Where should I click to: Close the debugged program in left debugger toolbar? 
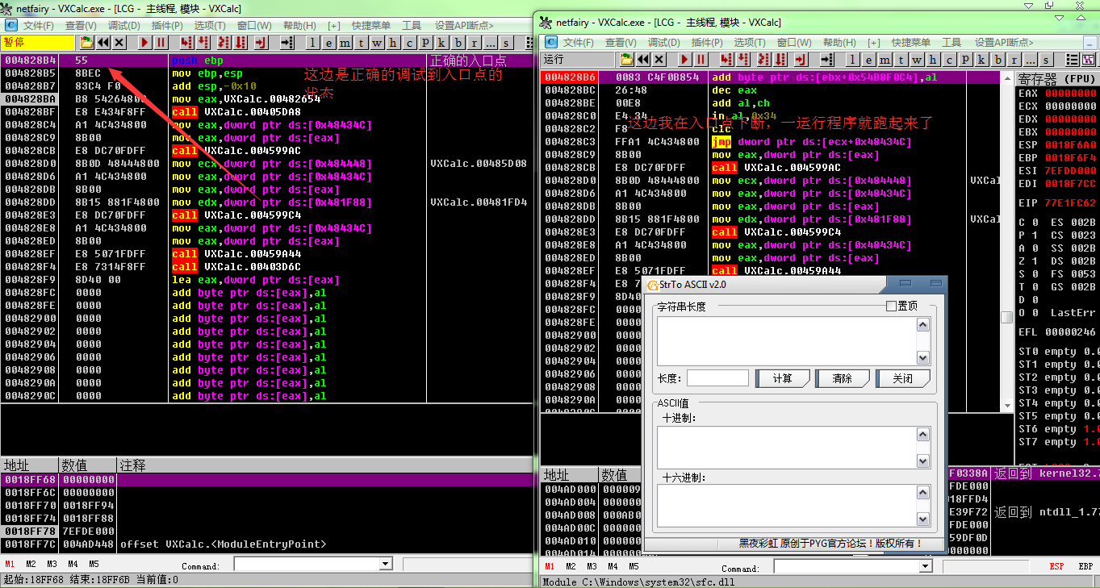119,43
